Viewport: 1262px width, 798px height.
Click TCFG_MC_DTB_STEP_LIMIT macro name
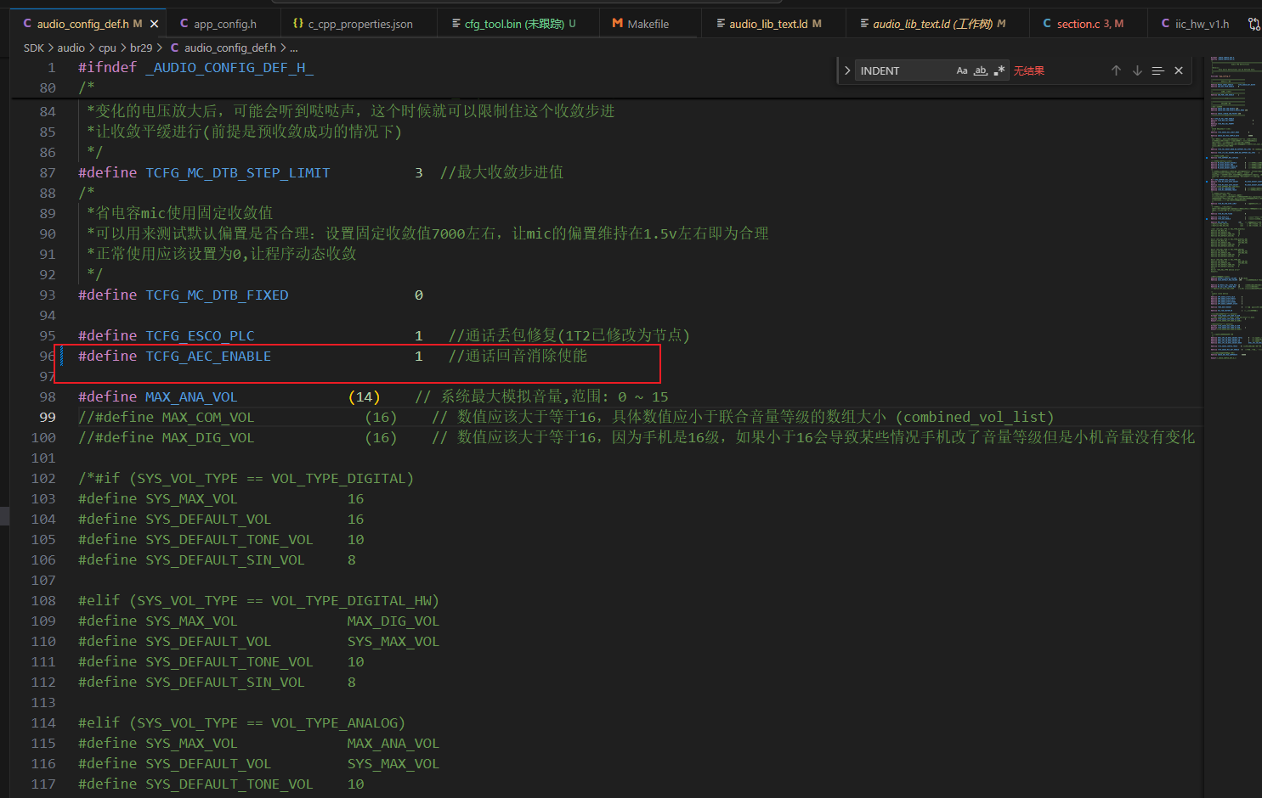coord(238,172)
